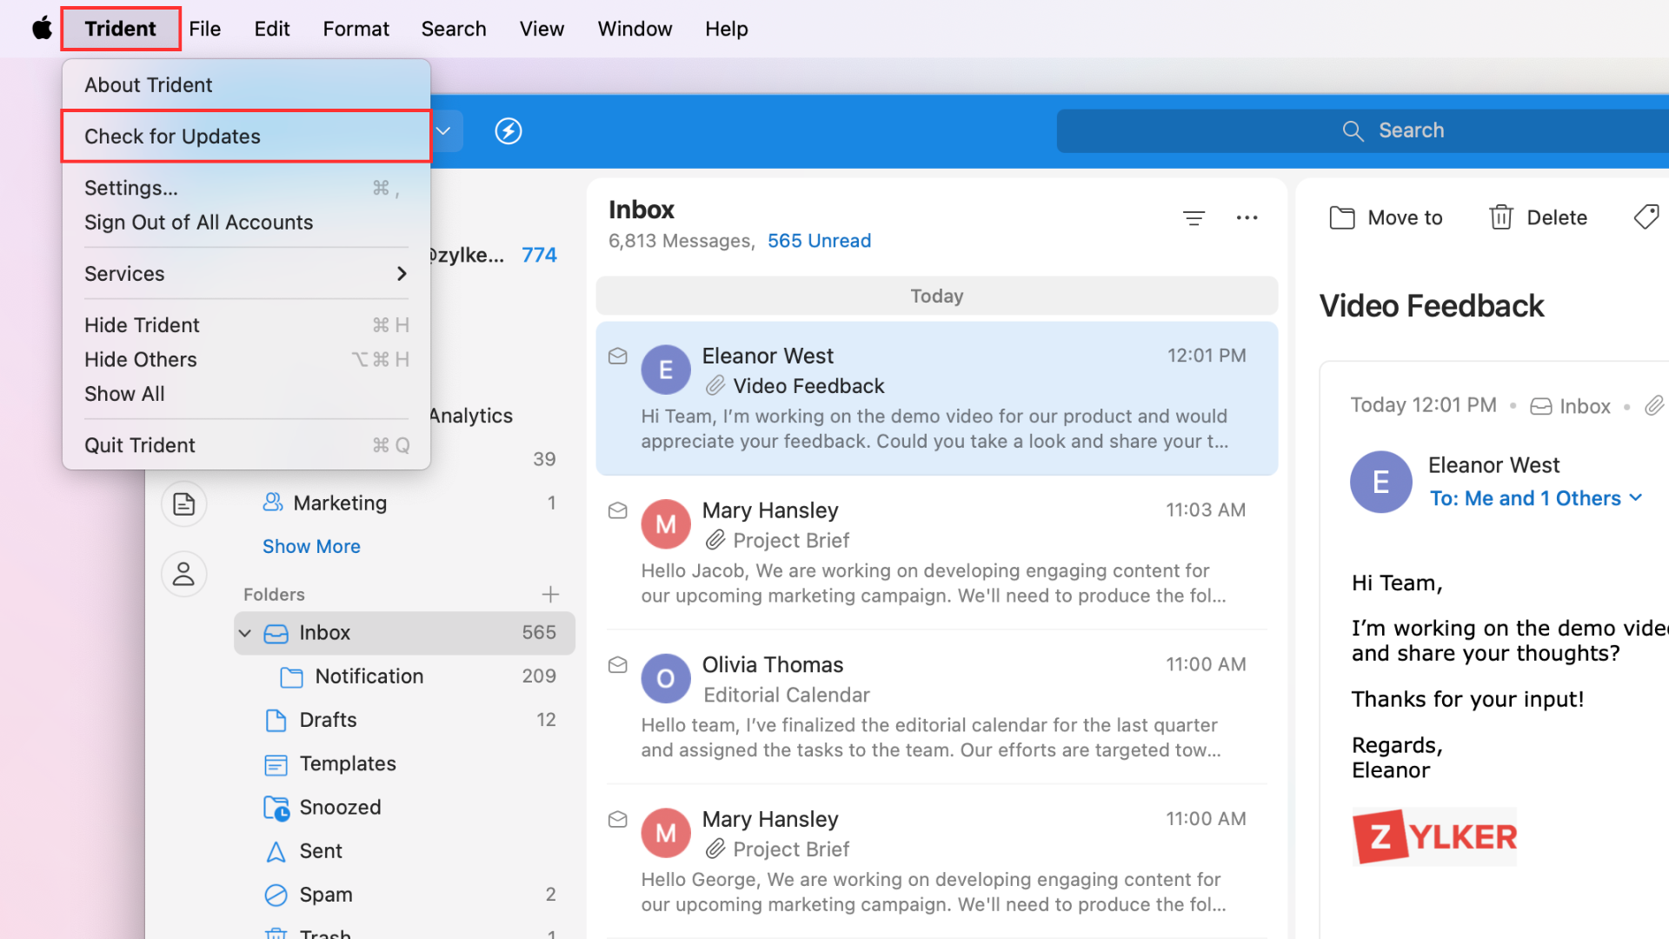Click the search magnifier icon
This screenshot has height=939, width=1669.
(x=1353, y=130)
